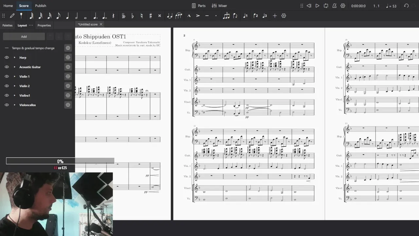Switch to the Score tab
419x236 pixels.
24,6
